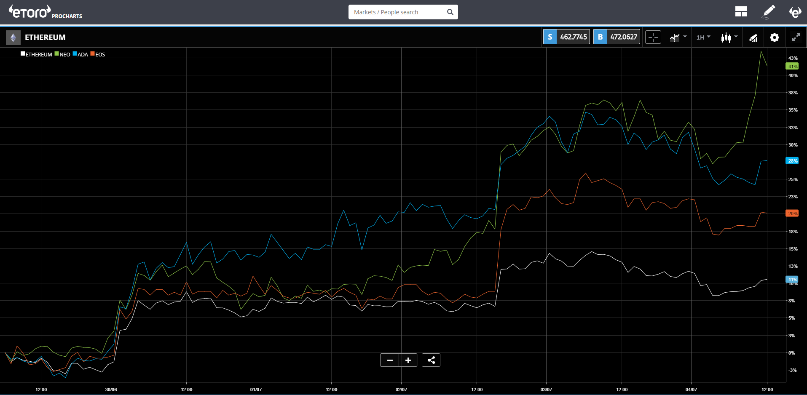Focus the Markets / People search field

point(403,12)
